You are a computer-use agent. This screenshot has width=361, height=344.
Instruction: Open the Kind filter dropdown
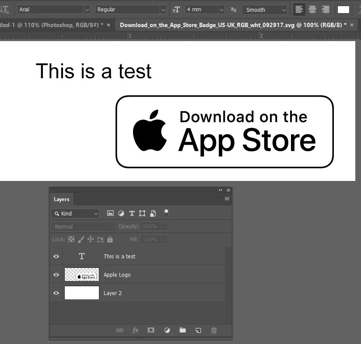pos(75,214)
